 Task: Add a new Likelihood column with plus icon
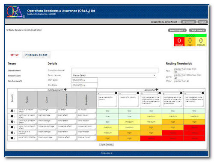(157, 90)
